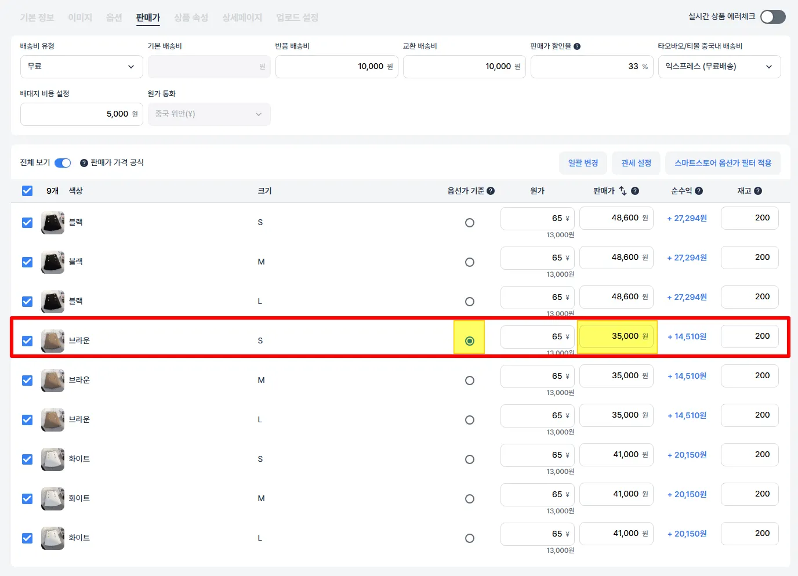The image size is (798, 576).
Task: Select 브라운 L as the 옵션가 기준 radio
Action: point(470,420)
